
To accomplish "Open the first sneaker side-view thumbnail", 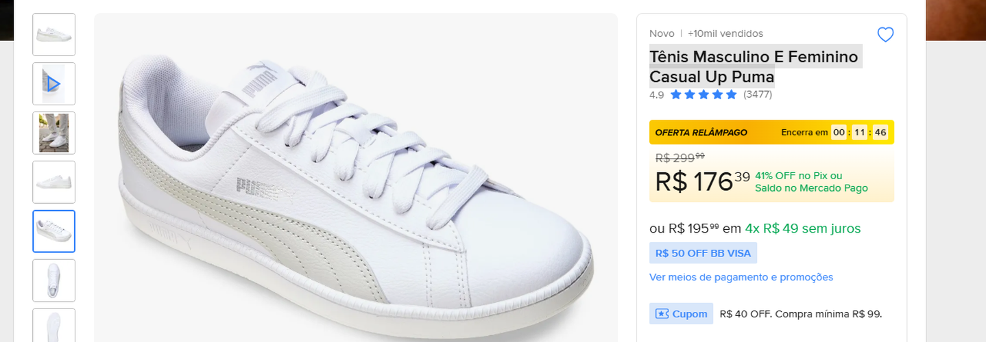I will point(53,35).
